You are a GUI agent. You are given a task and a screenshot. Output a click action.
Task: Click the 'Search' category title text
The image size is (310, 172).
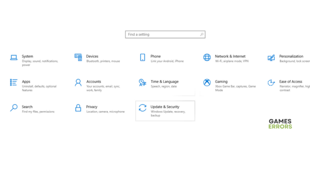coord(27,107)
